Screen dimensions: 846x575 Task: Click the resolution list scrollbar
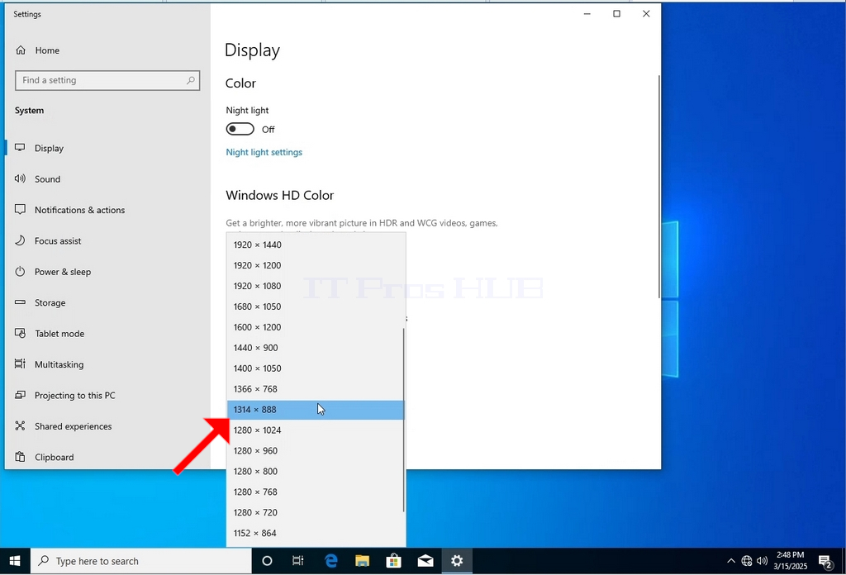pyautogui.click(x=403, y=420)
